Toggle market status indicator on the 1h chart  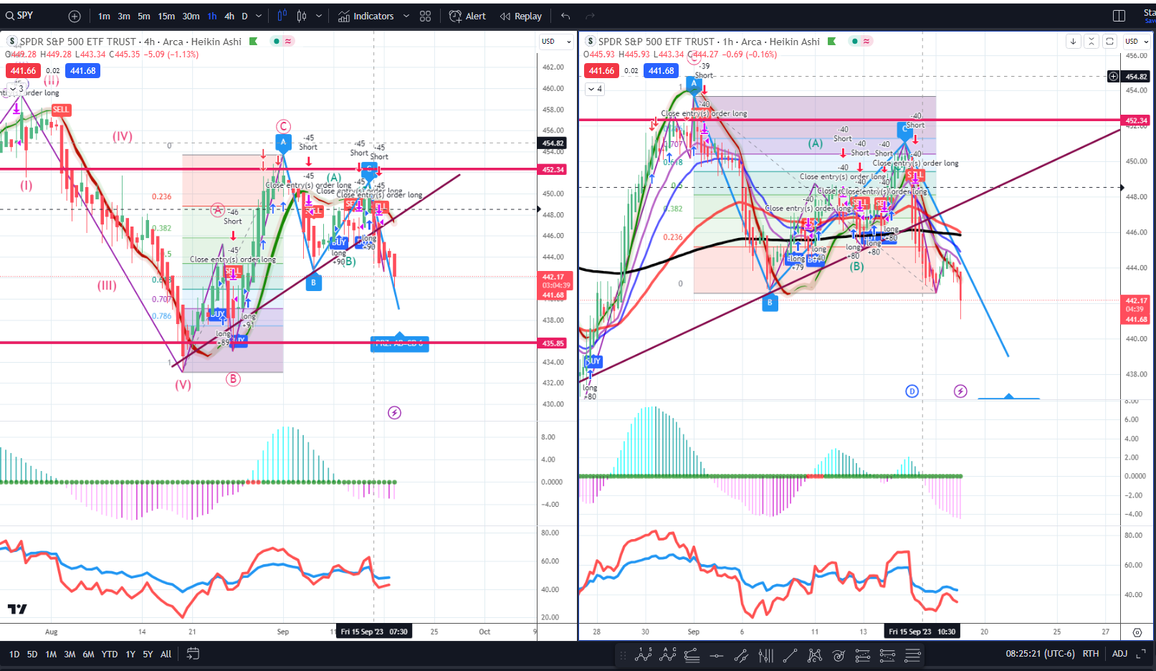[x=854, y=41]
